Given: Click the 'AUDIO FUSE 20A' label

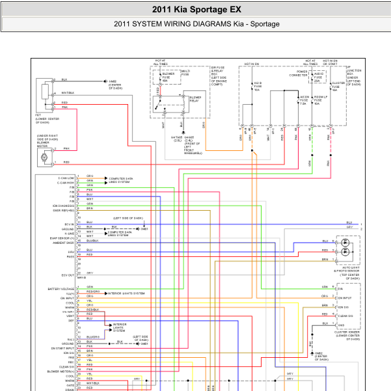Looking at the screenshot, I should tap(319, 77).
